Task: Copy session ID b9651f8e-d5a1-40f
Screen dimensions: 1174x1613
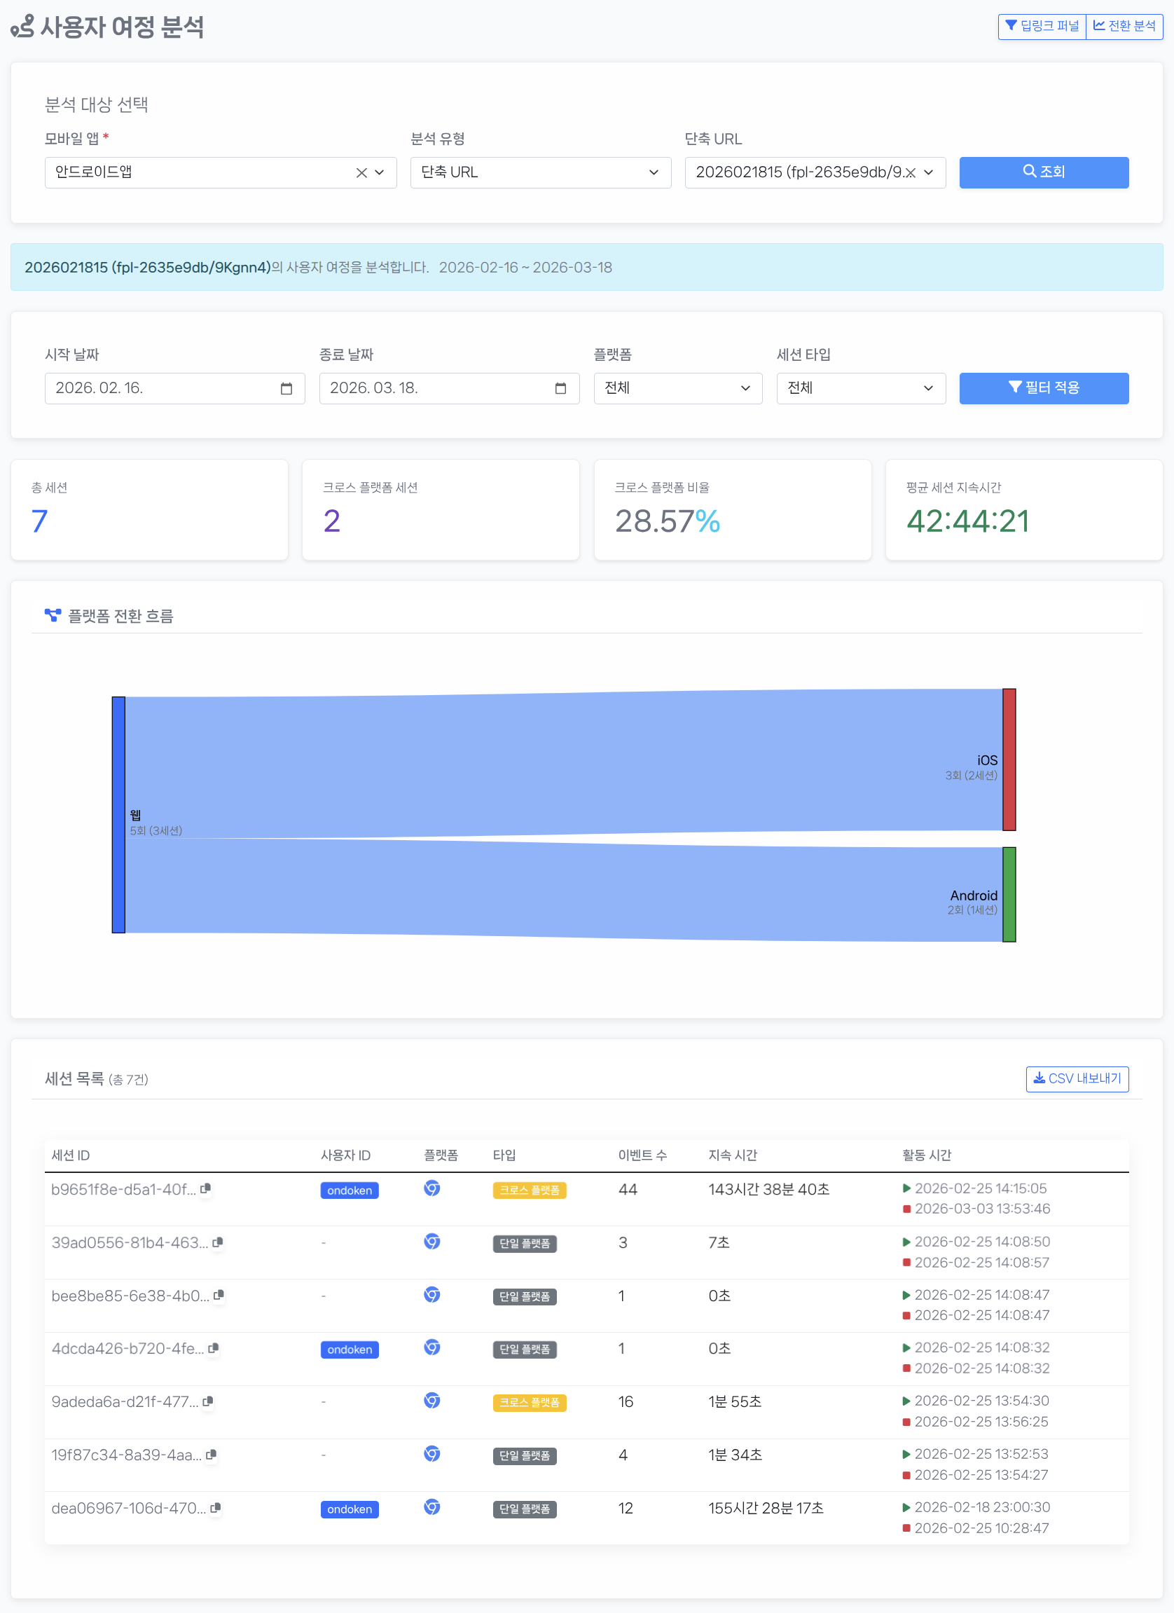Action: (x=205, y=1188)
